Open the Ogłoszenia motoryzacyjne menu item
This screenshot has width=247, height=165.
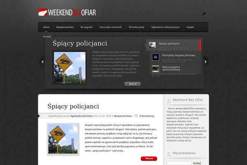click(165, 27)
